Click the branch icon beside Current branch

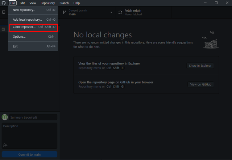pos(64,12)
